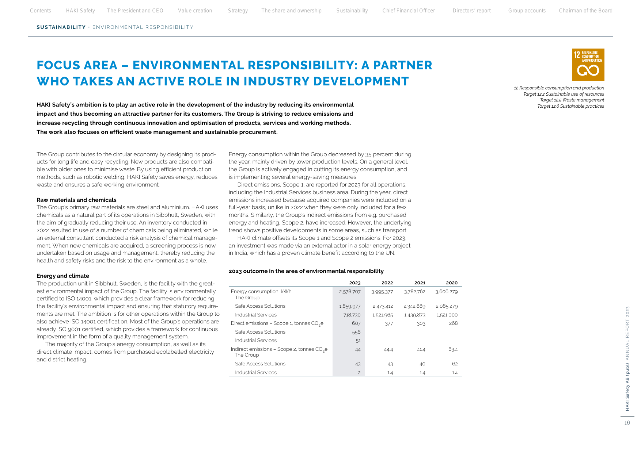Click 'Target 12.6 Sustainable practices' caption
This screenshot has height=453, width=641.
point(571,106)
